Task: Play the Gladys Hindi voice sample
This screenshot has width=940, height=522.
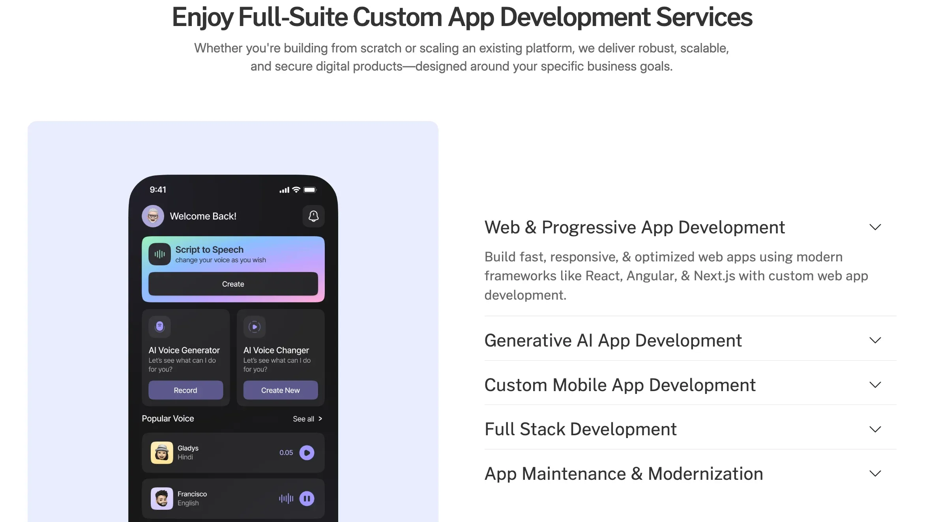Action: (x=307, y=453)
